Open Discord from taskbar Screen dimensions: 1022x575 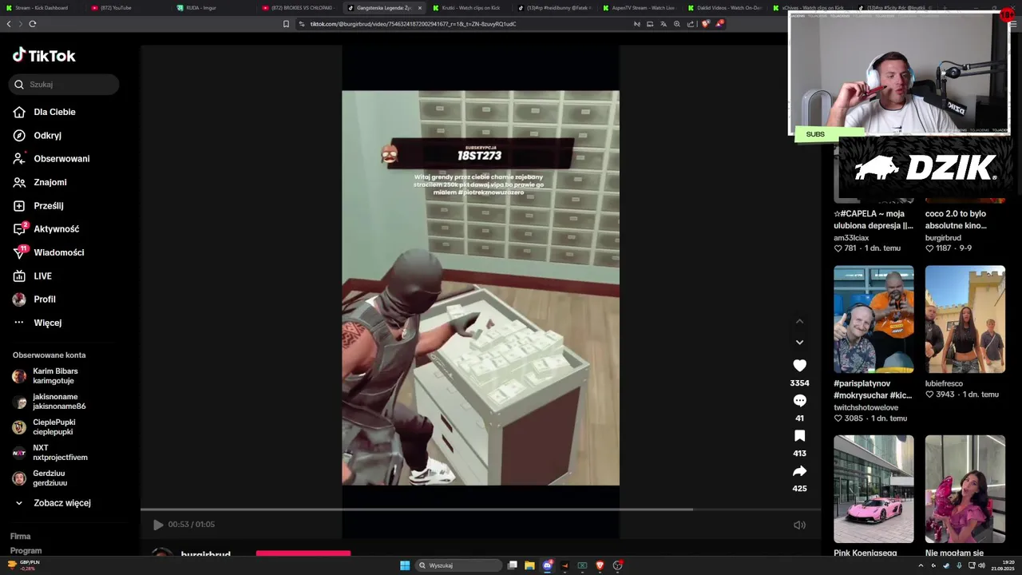click(x=547, y=565)
